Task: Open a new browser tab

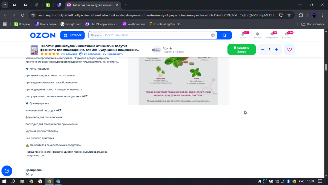Action: (x=126, y=5)
